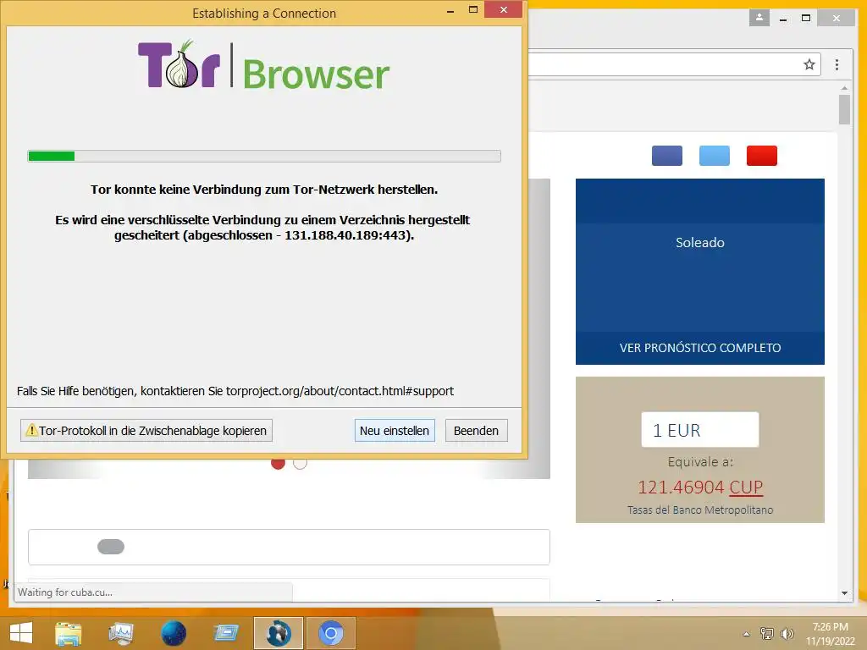
Task: Switch to Tor Browser taskbar icon
Action: pyautogui.click(x=278, y=633)
